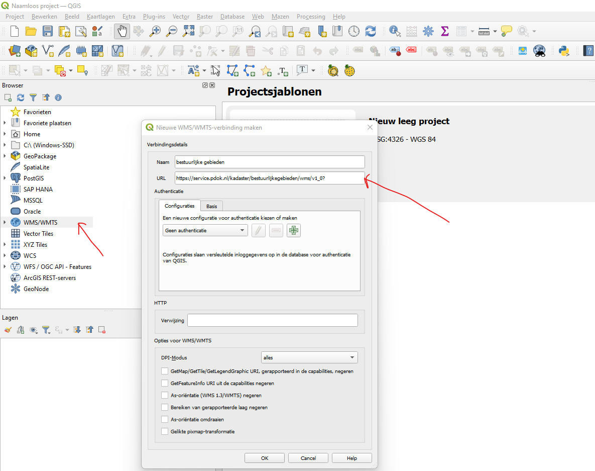Add new authentication configuration plus icon
595x471 pixels.
click(x=294, y=230)
